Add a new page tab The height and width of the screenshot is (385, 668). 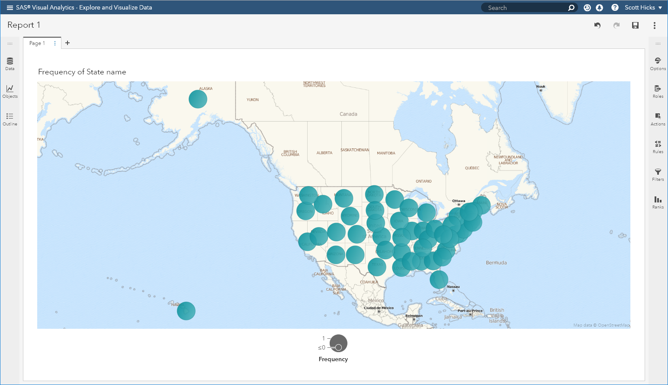pos(67,43)
